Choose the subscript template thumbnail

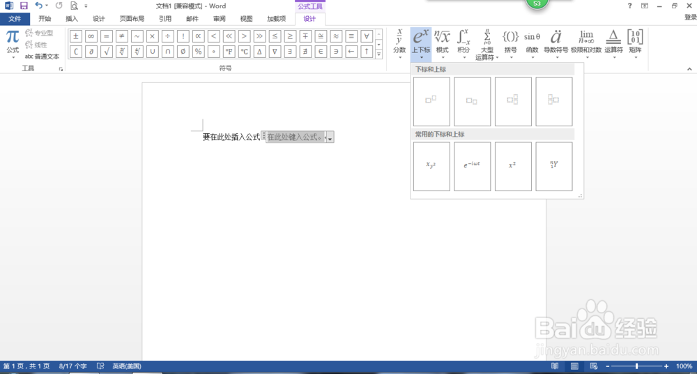click(x=472, y=101)
